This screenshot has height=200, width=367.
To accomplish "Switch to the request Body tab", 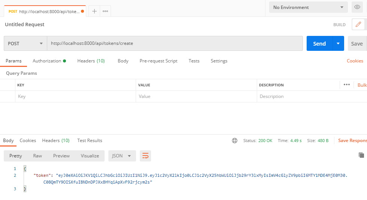I will [x=123, y=61].
